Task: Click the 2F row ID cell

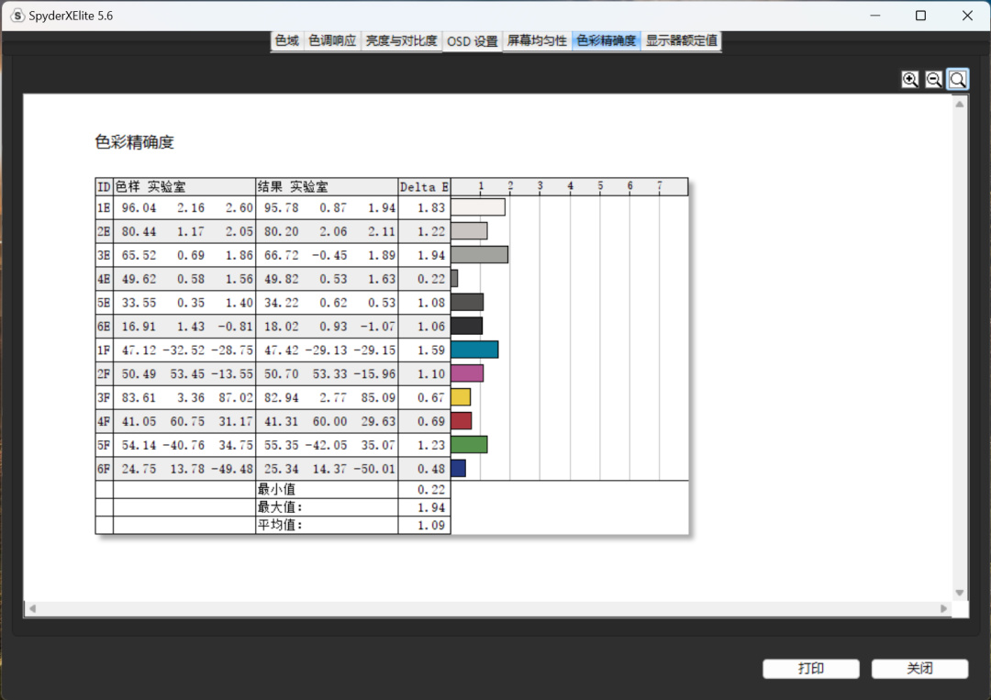Action: pyautogui.click(x=104, y=374)
